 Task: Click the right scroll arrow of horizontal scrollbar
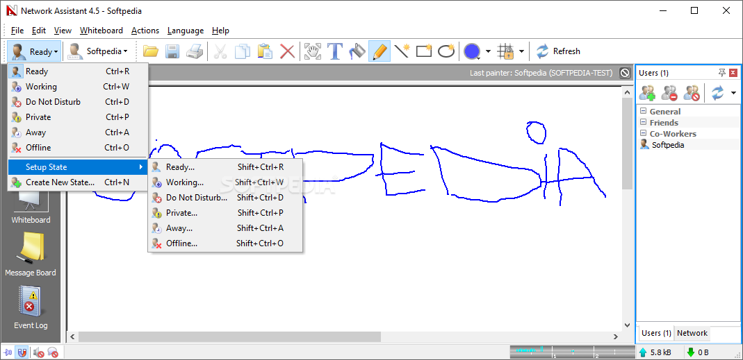click(615, 337)
